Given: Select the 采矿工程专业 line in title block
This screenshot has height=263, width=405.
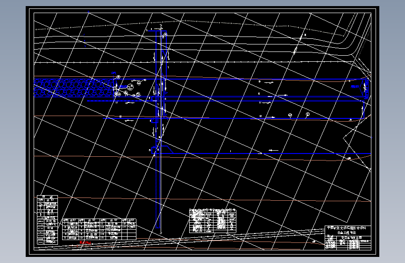Looking at the screenshot, I should tap(347, 233).
